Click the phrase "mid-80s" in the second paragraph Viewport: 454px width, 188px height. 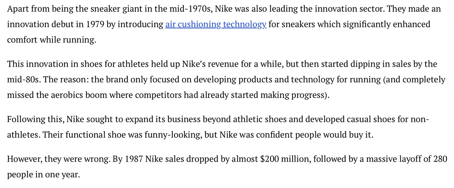coord(23,80)
